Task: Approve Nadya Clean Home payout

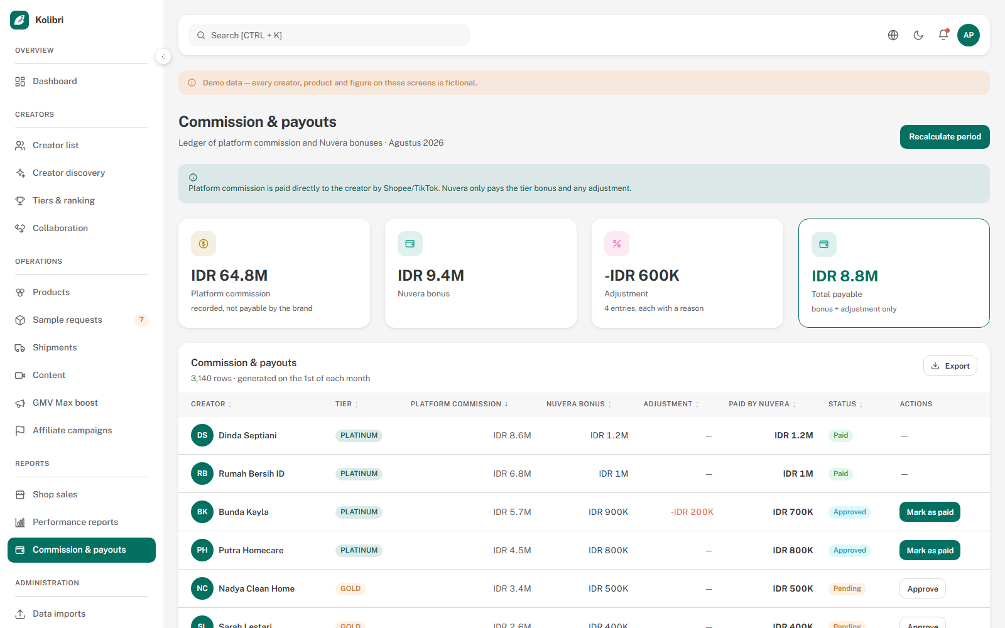Action: tap(923, 589)
